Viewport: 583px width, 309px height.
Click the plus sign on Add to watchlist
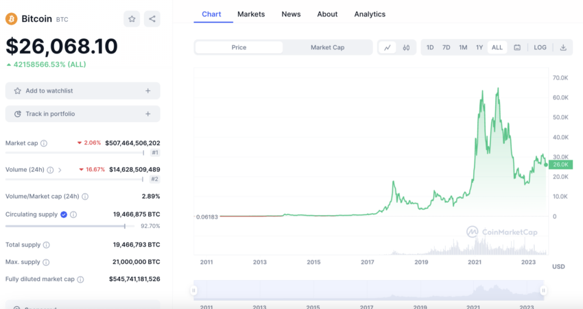148,91
